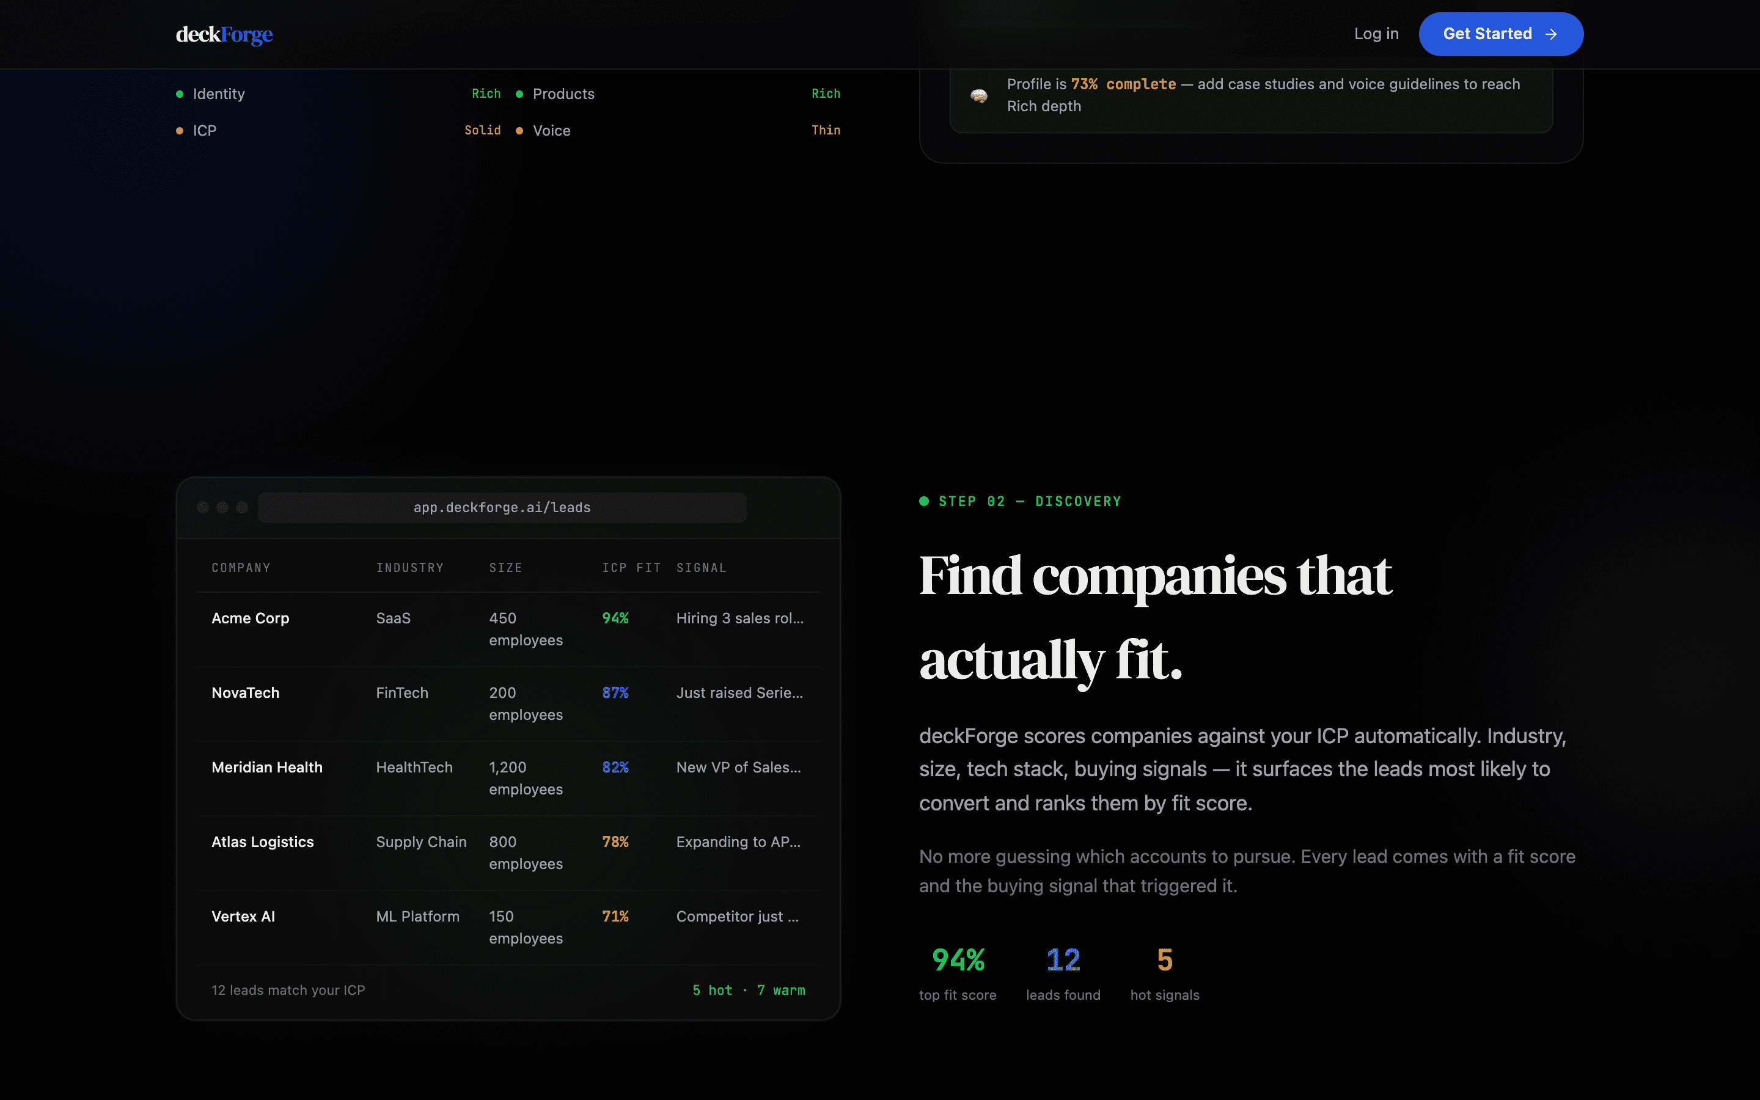
Task: Click the green Step 02 Discovery dot
Action: (x=923, y=501)
